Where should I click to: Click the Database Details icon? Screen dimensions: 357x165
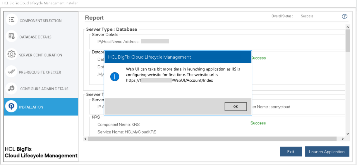12,36
